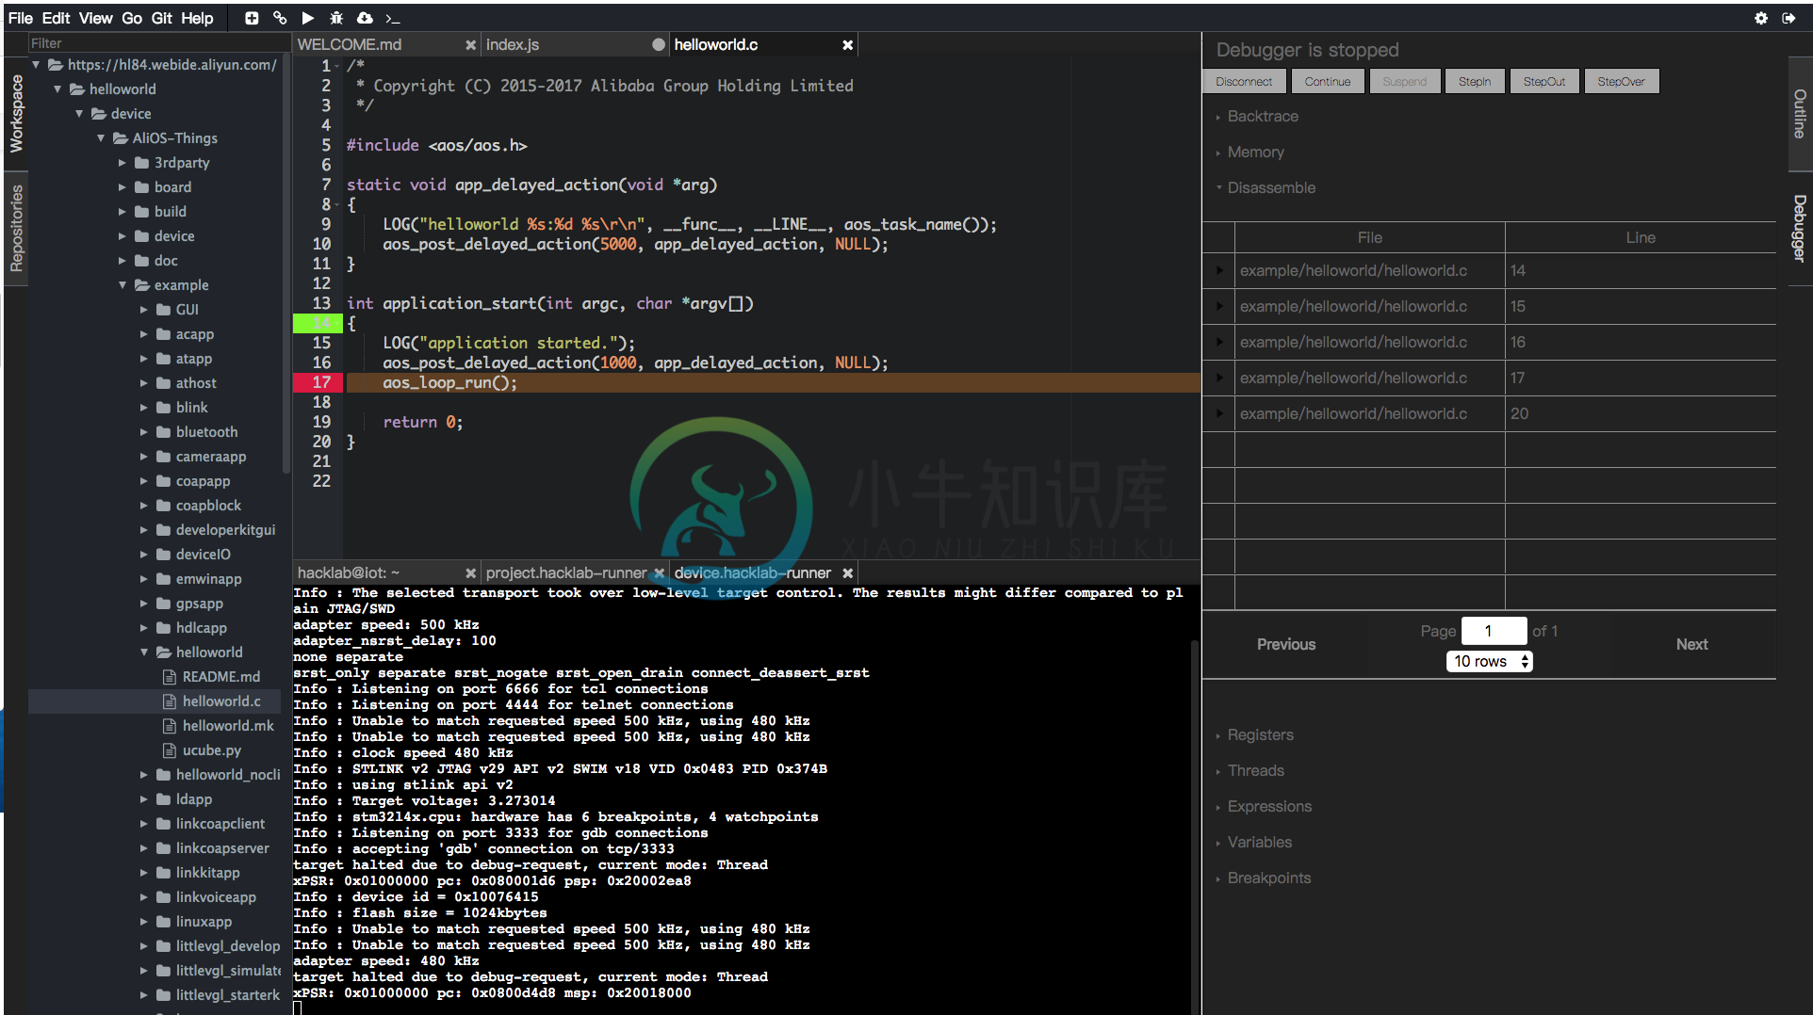
Task: Open ucube.py in file tree
Action: [x=211, y=750]
